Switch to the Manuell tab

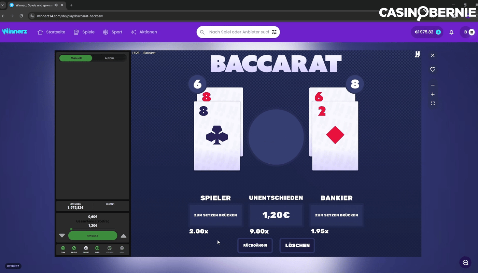76,58
